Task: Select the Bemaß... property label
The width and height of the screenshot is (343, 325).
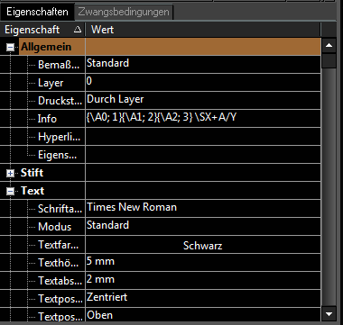Action: (60, 65)
